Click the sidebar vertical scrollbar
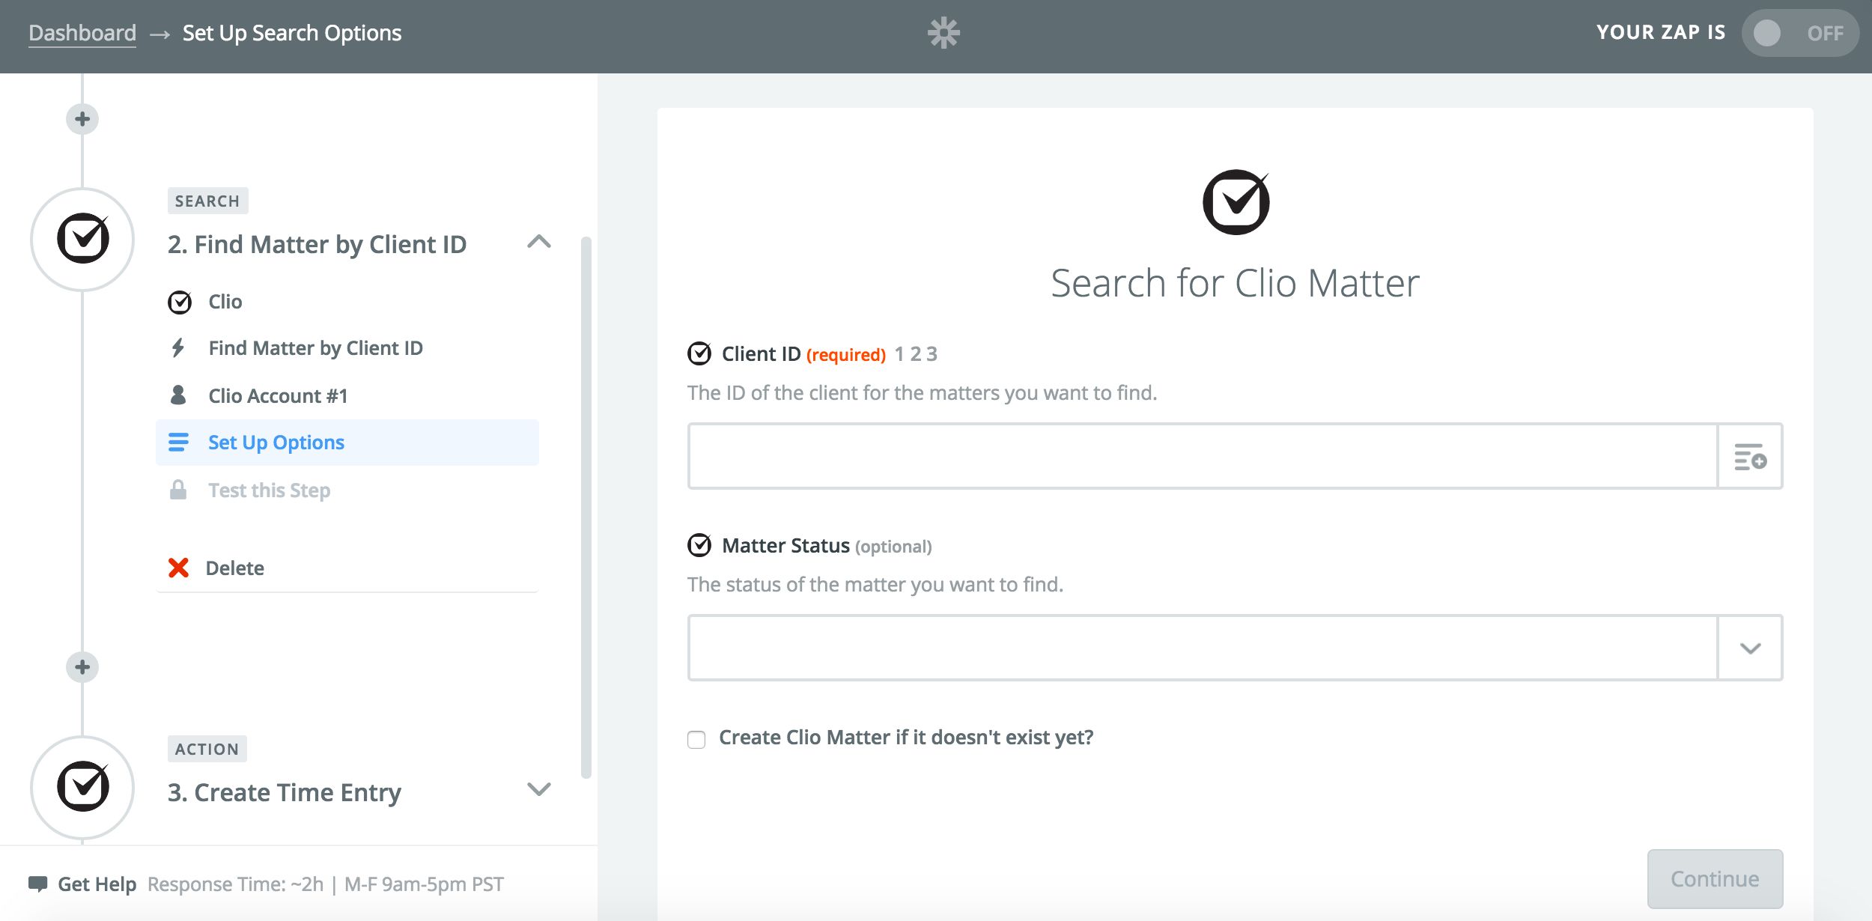Screen dimensions: 1872x921 point(586,508)
